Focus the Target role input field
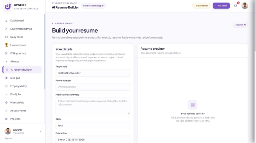The height and width of the screenshot is (143, 256). click(93, 73)
